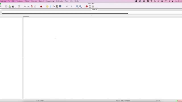Click the voltage and temperature status text
The image size is (182, 102).
(x=123, y=101)
